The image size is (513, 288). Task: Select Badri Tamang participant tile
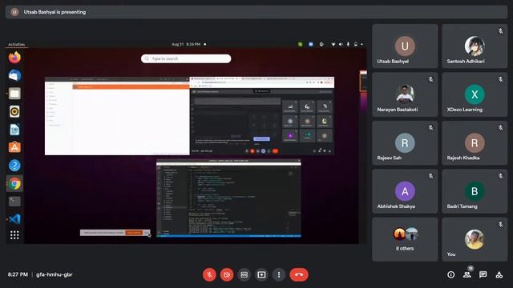(x=475, y=191)
